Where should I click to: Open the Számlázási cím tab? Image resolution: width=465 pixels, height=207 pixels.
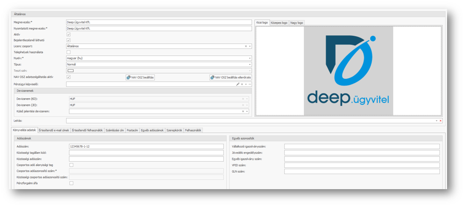pos(114,130)
